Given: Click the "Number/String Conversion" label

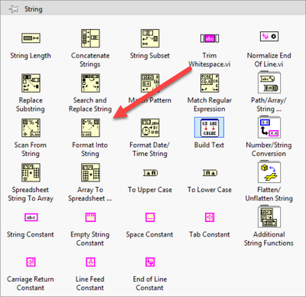Looking at the screenshot, I should pos(269,149).
